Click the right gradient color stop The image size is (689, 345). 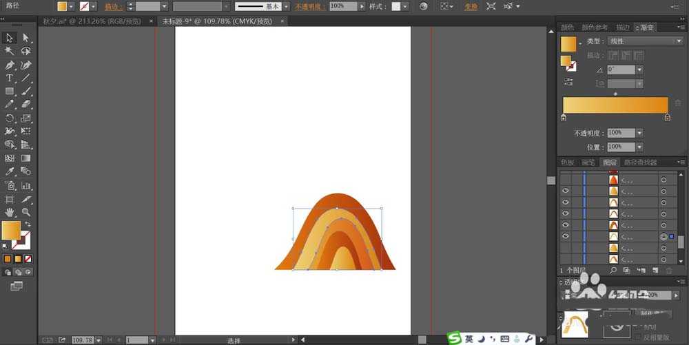point(667,118)
